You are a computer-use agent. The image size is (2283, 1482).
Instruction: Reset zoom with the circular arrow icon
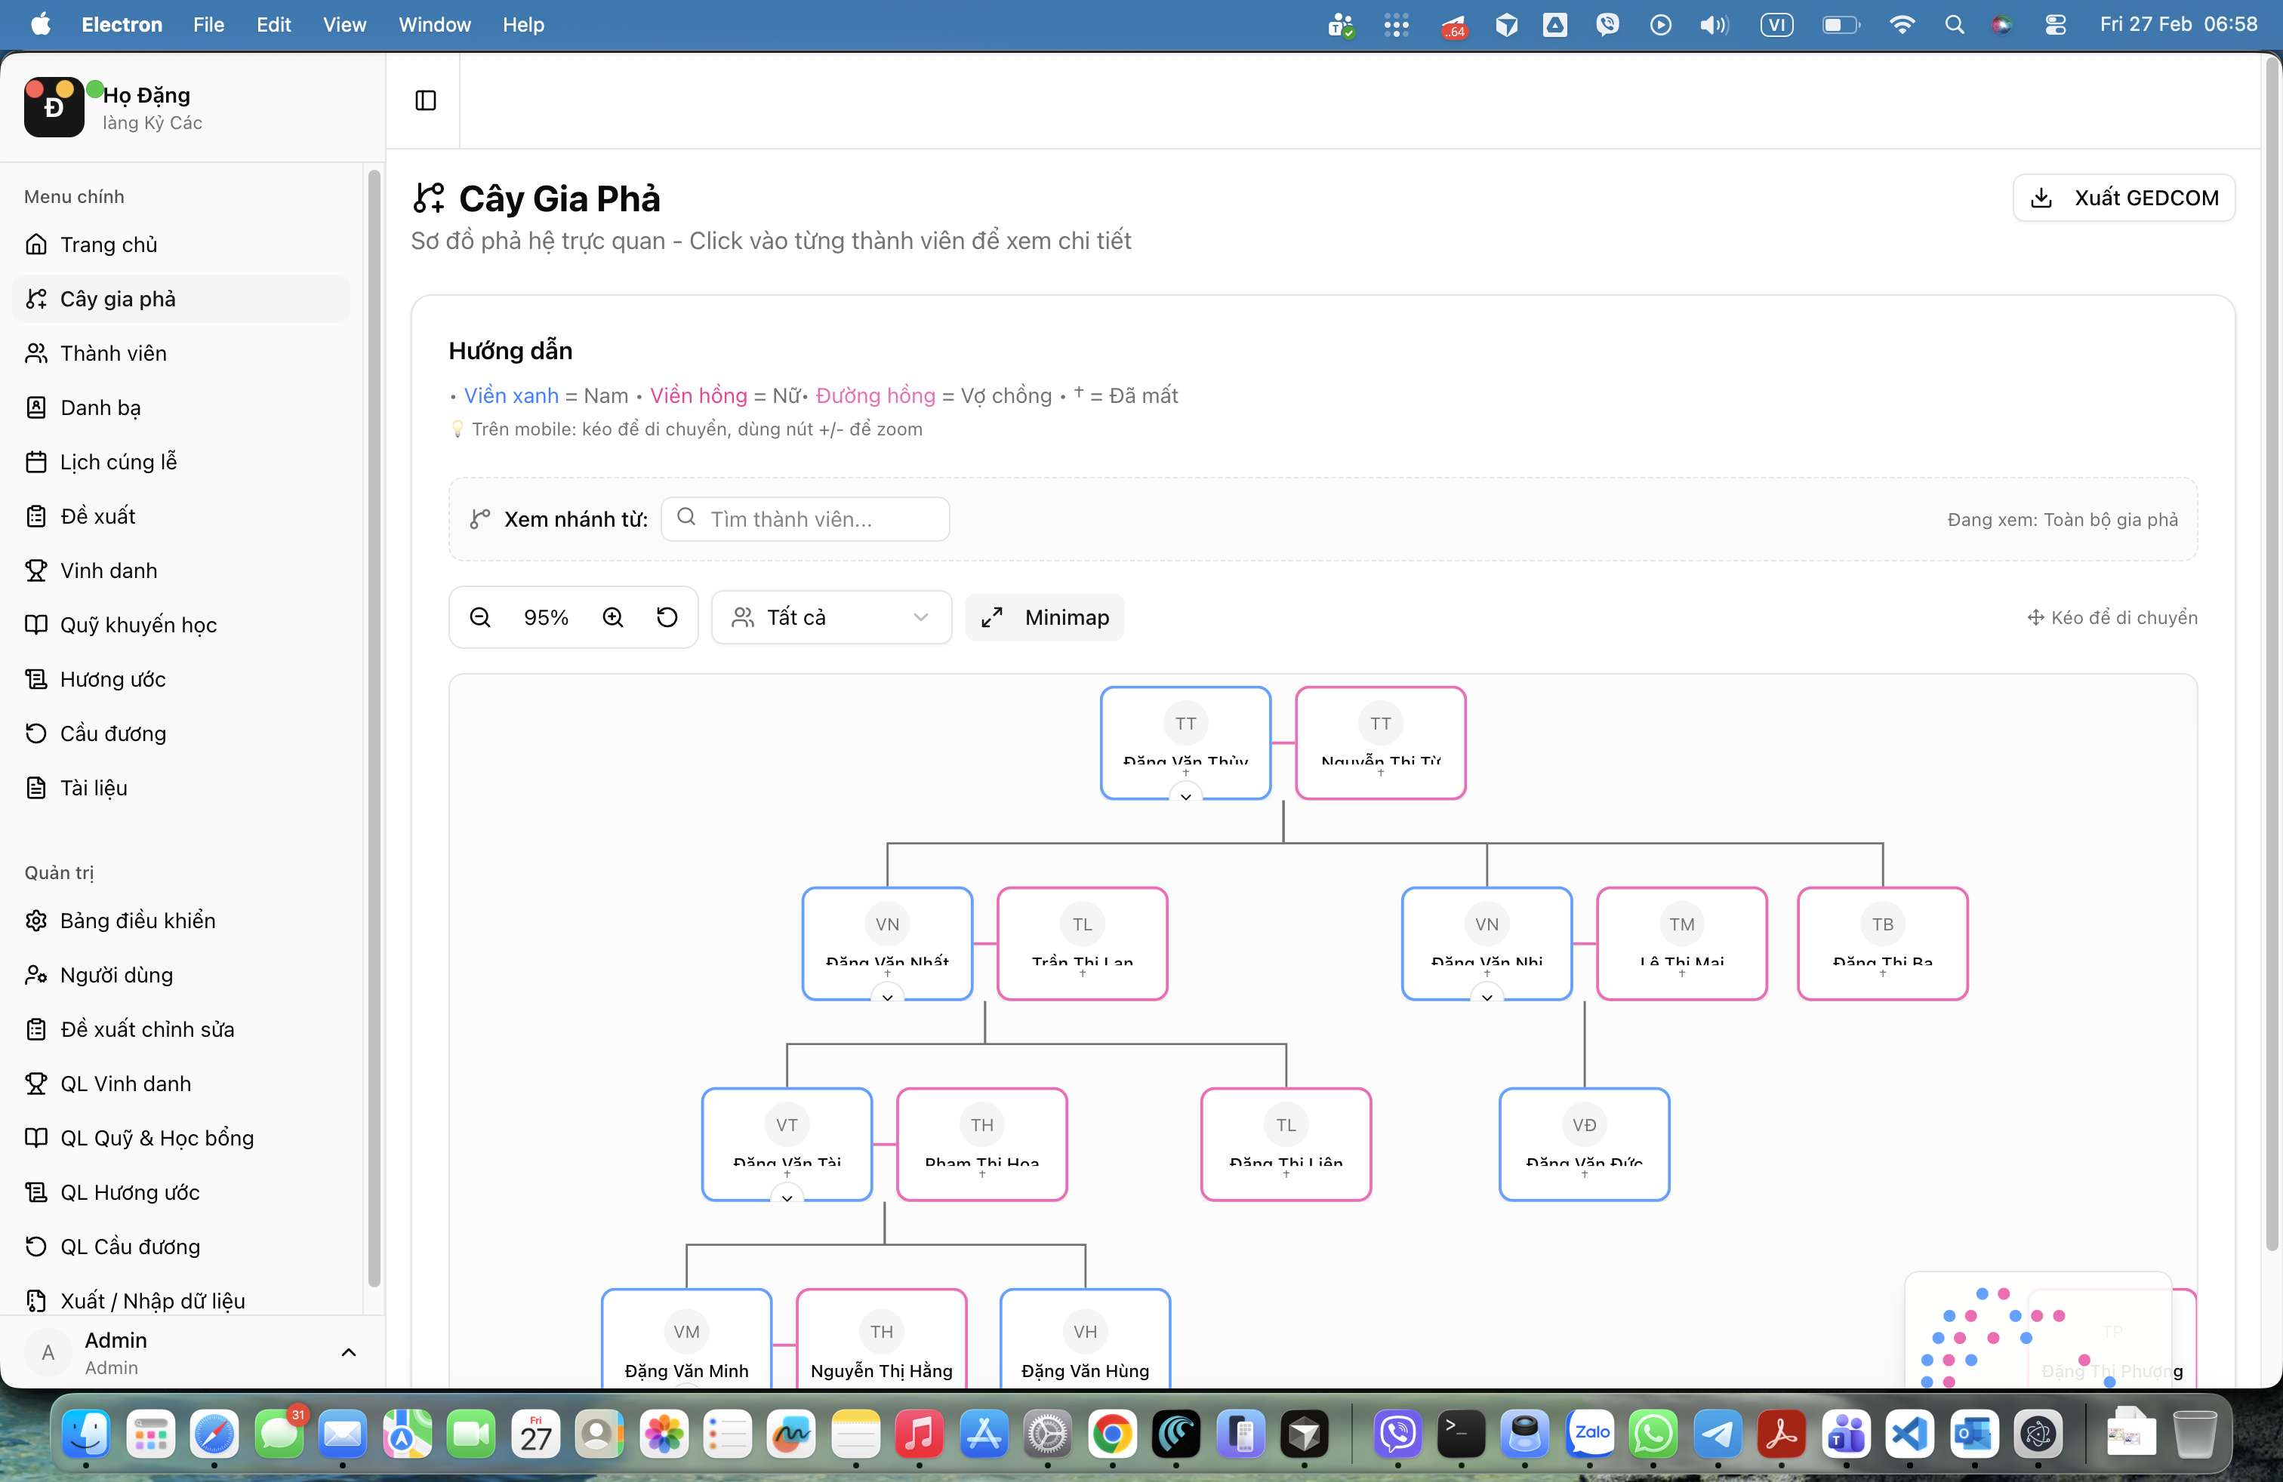667,617
